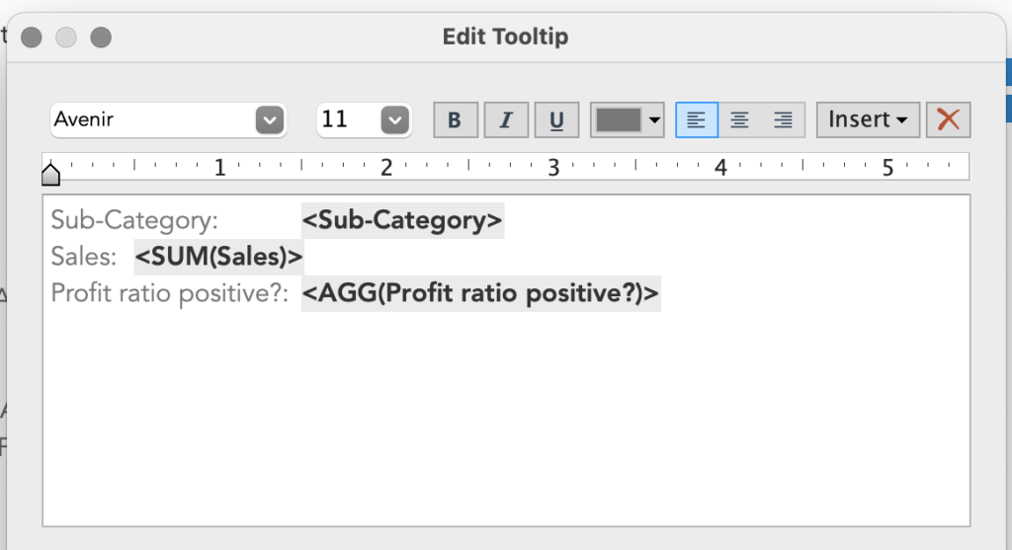The image size is (1012, 550).
Task: Open the Insert menu
Action: (868, 120)
